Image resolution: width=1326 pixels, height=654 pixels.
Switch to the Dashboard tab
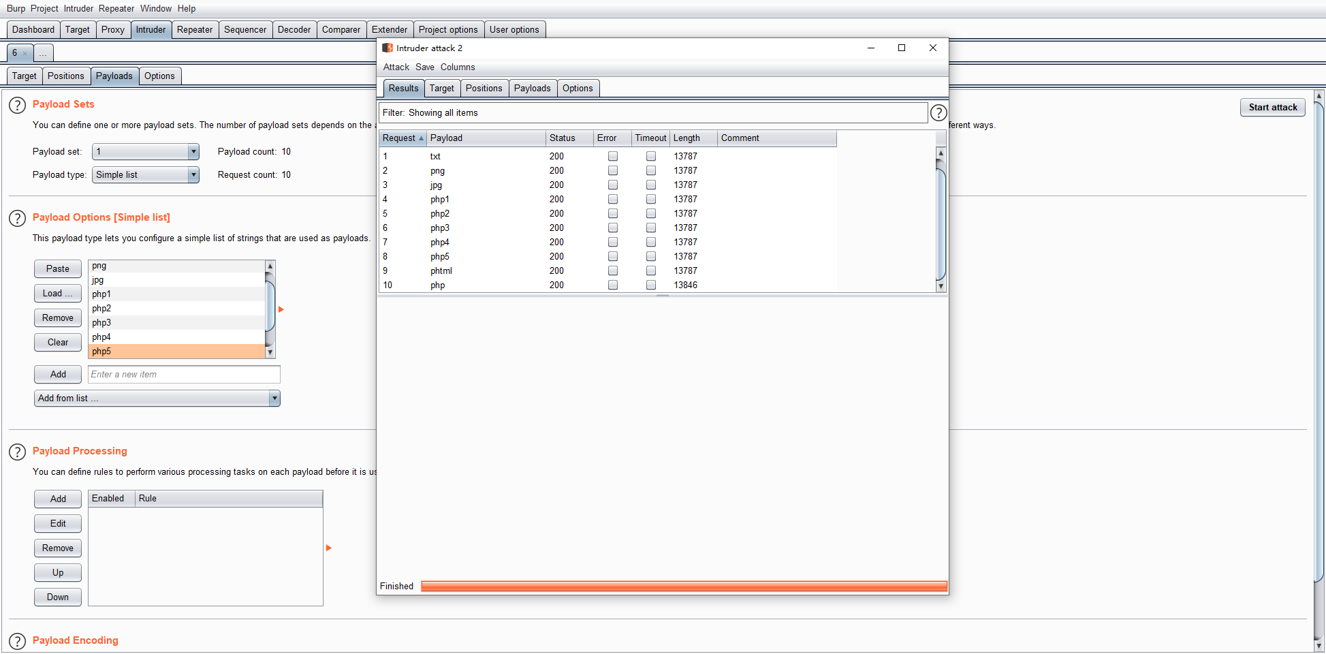pos(33,30)
